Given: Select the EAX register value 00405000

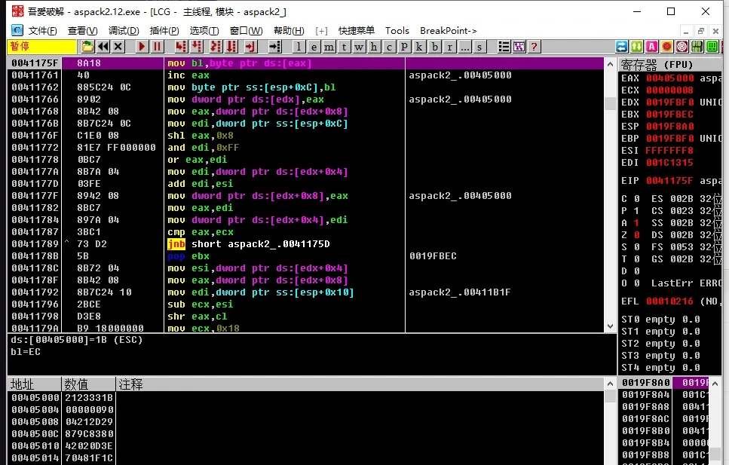Looking at the screenshot, I should (x=669, y=78).
